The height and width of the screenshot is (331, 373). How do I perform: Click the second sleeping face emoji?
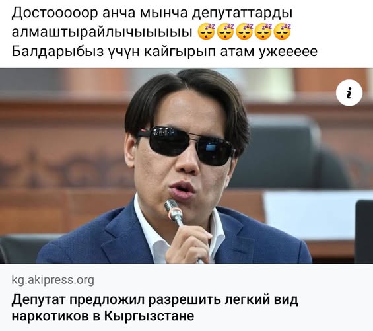(x=226, y=32)
